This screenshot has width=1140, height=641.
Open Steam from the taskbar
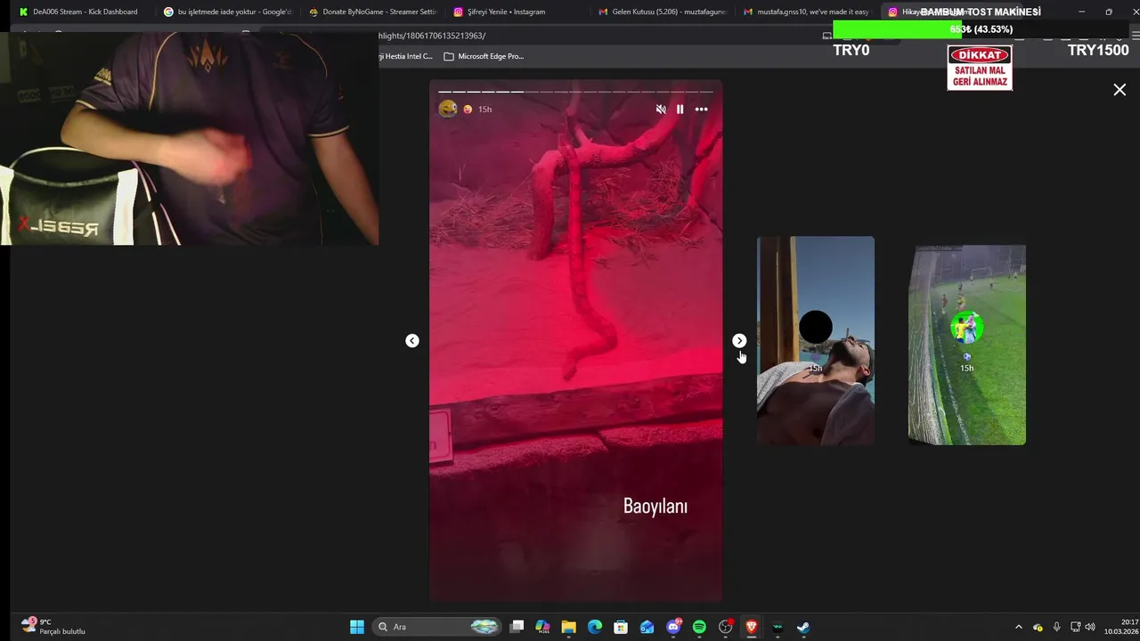[803, 627]
